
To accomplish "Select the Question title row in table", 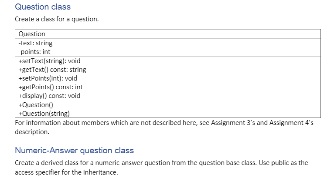I will click(x=167, y=34).
